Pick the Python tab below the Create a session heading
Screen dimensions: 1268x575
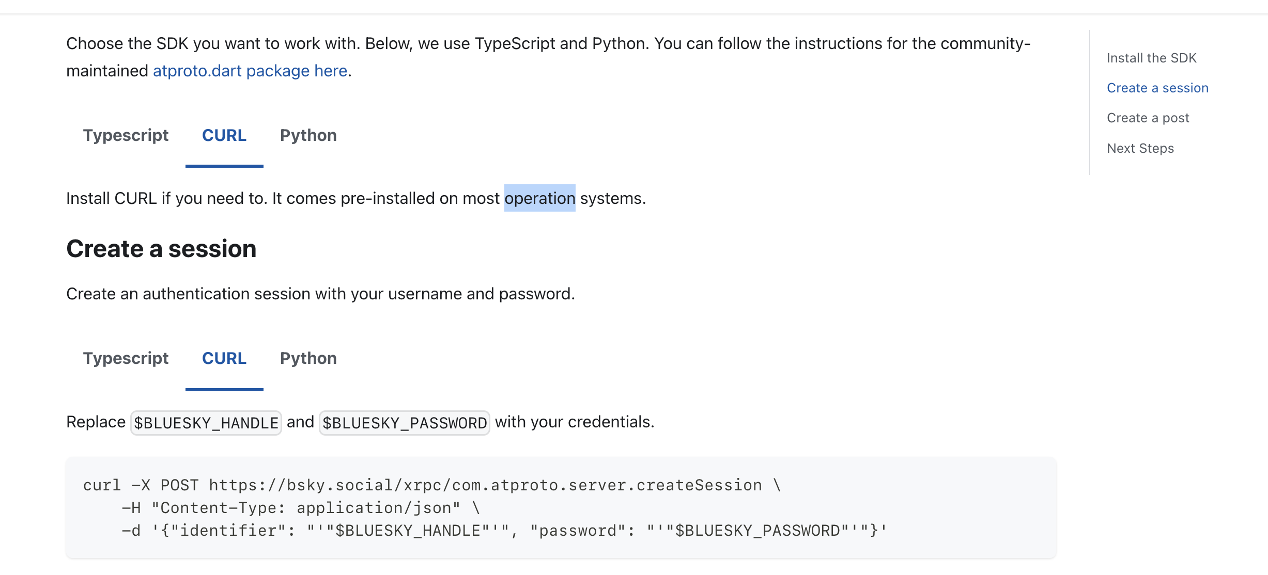(308, 358)
